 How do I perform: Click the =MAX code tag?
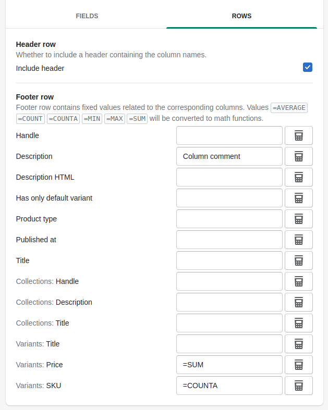(x=115, y=119)
